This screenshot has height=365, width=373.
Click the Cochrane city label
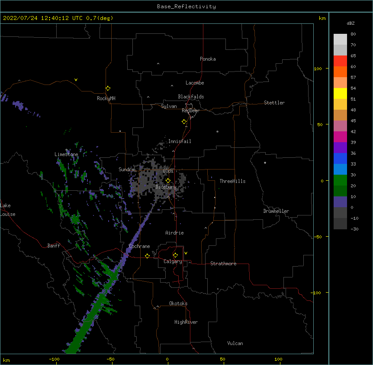click(139, 246)
